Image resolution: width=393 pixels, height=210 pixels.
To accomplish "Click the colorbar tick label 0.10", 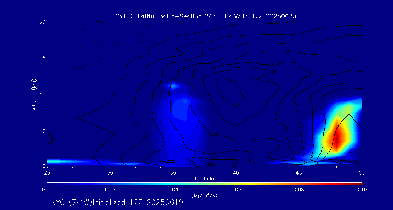I will coord(362,190).
